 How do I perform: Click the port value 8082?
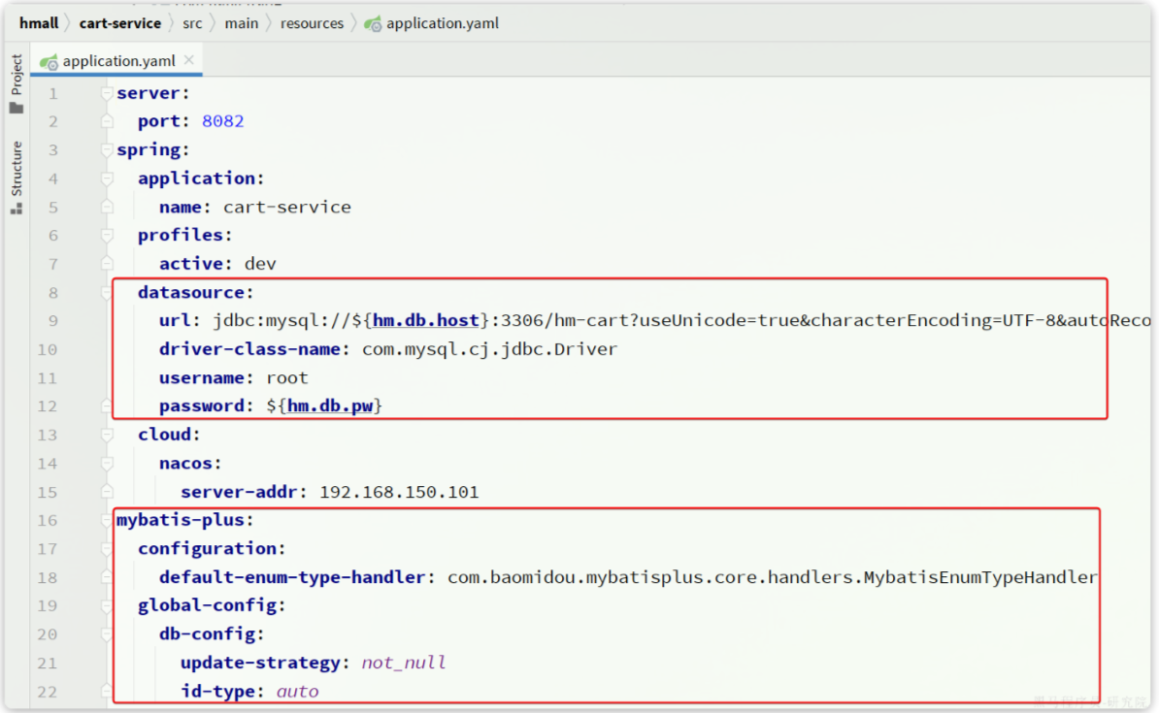click(222, 121)
